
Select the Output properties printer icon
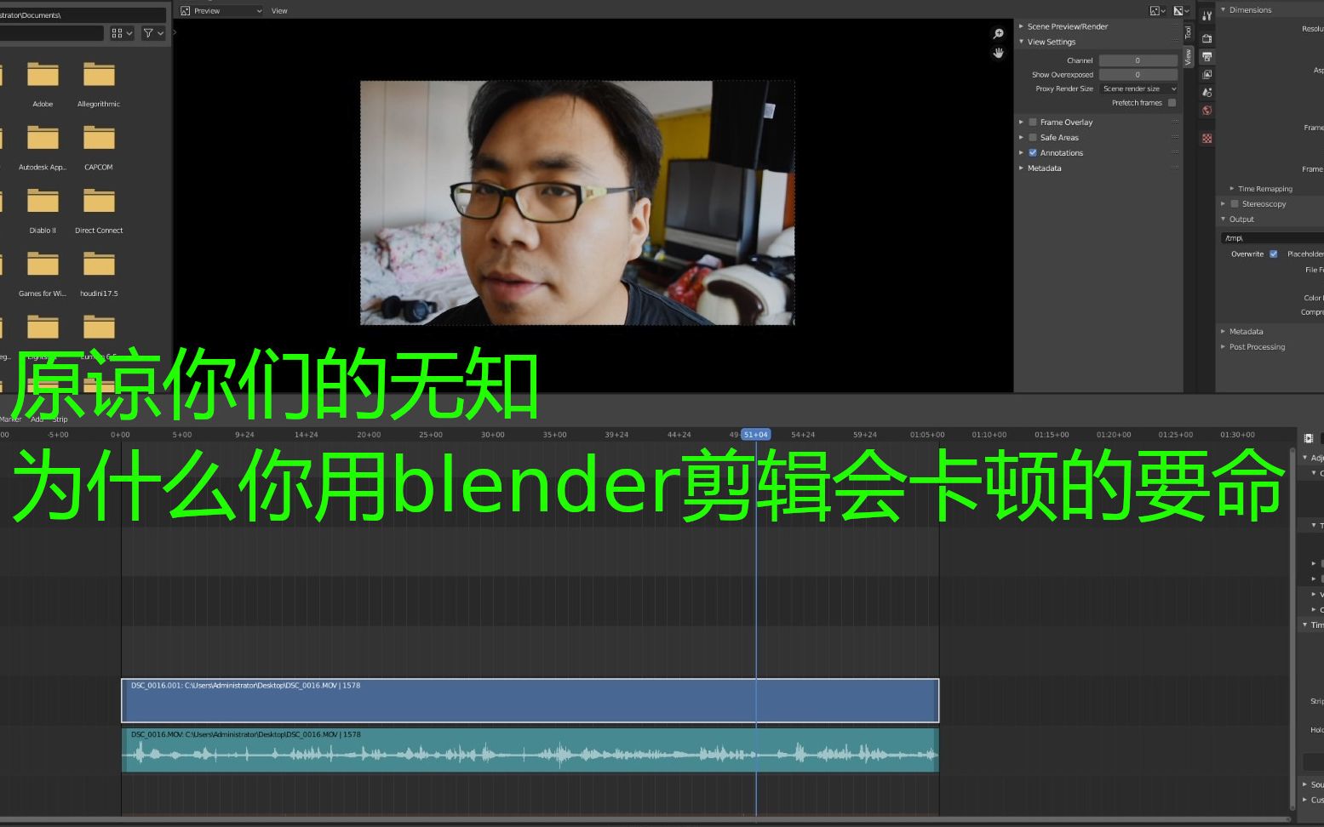[x=1207, y=56]
